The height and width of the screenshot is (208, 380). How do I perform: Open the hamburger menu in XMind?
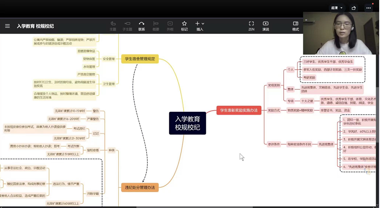[x=7, y=26]
